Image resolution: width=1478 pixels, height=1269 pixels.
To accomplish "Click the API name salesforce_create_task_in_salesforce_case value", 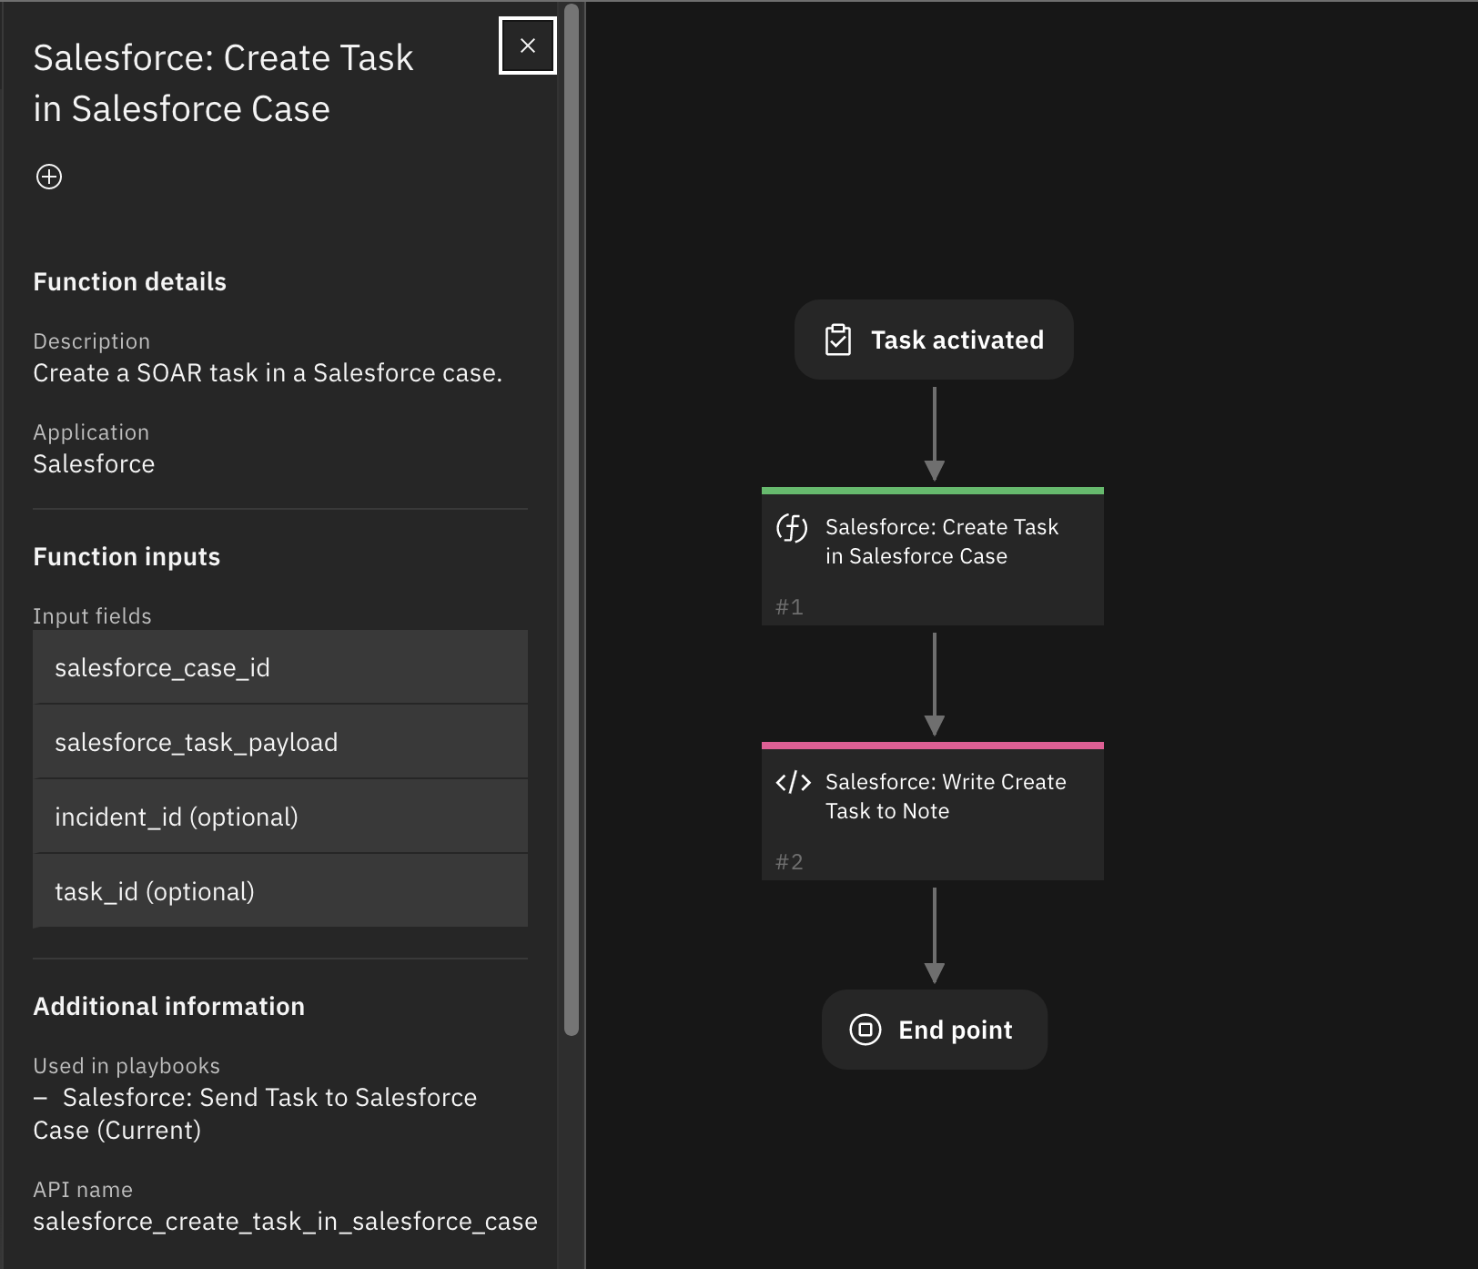I will (x=285, y=1221).
